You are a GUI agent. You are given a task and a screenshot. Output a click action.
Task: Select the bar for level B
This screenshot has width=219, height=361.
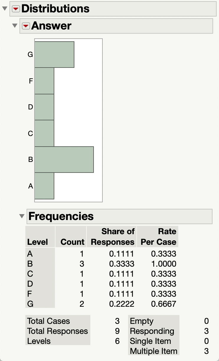(x=63, y=160)
